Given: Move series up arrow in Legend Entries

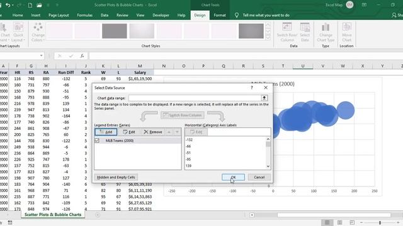Looking at the screenshot, I should click(x=169, y=132).
